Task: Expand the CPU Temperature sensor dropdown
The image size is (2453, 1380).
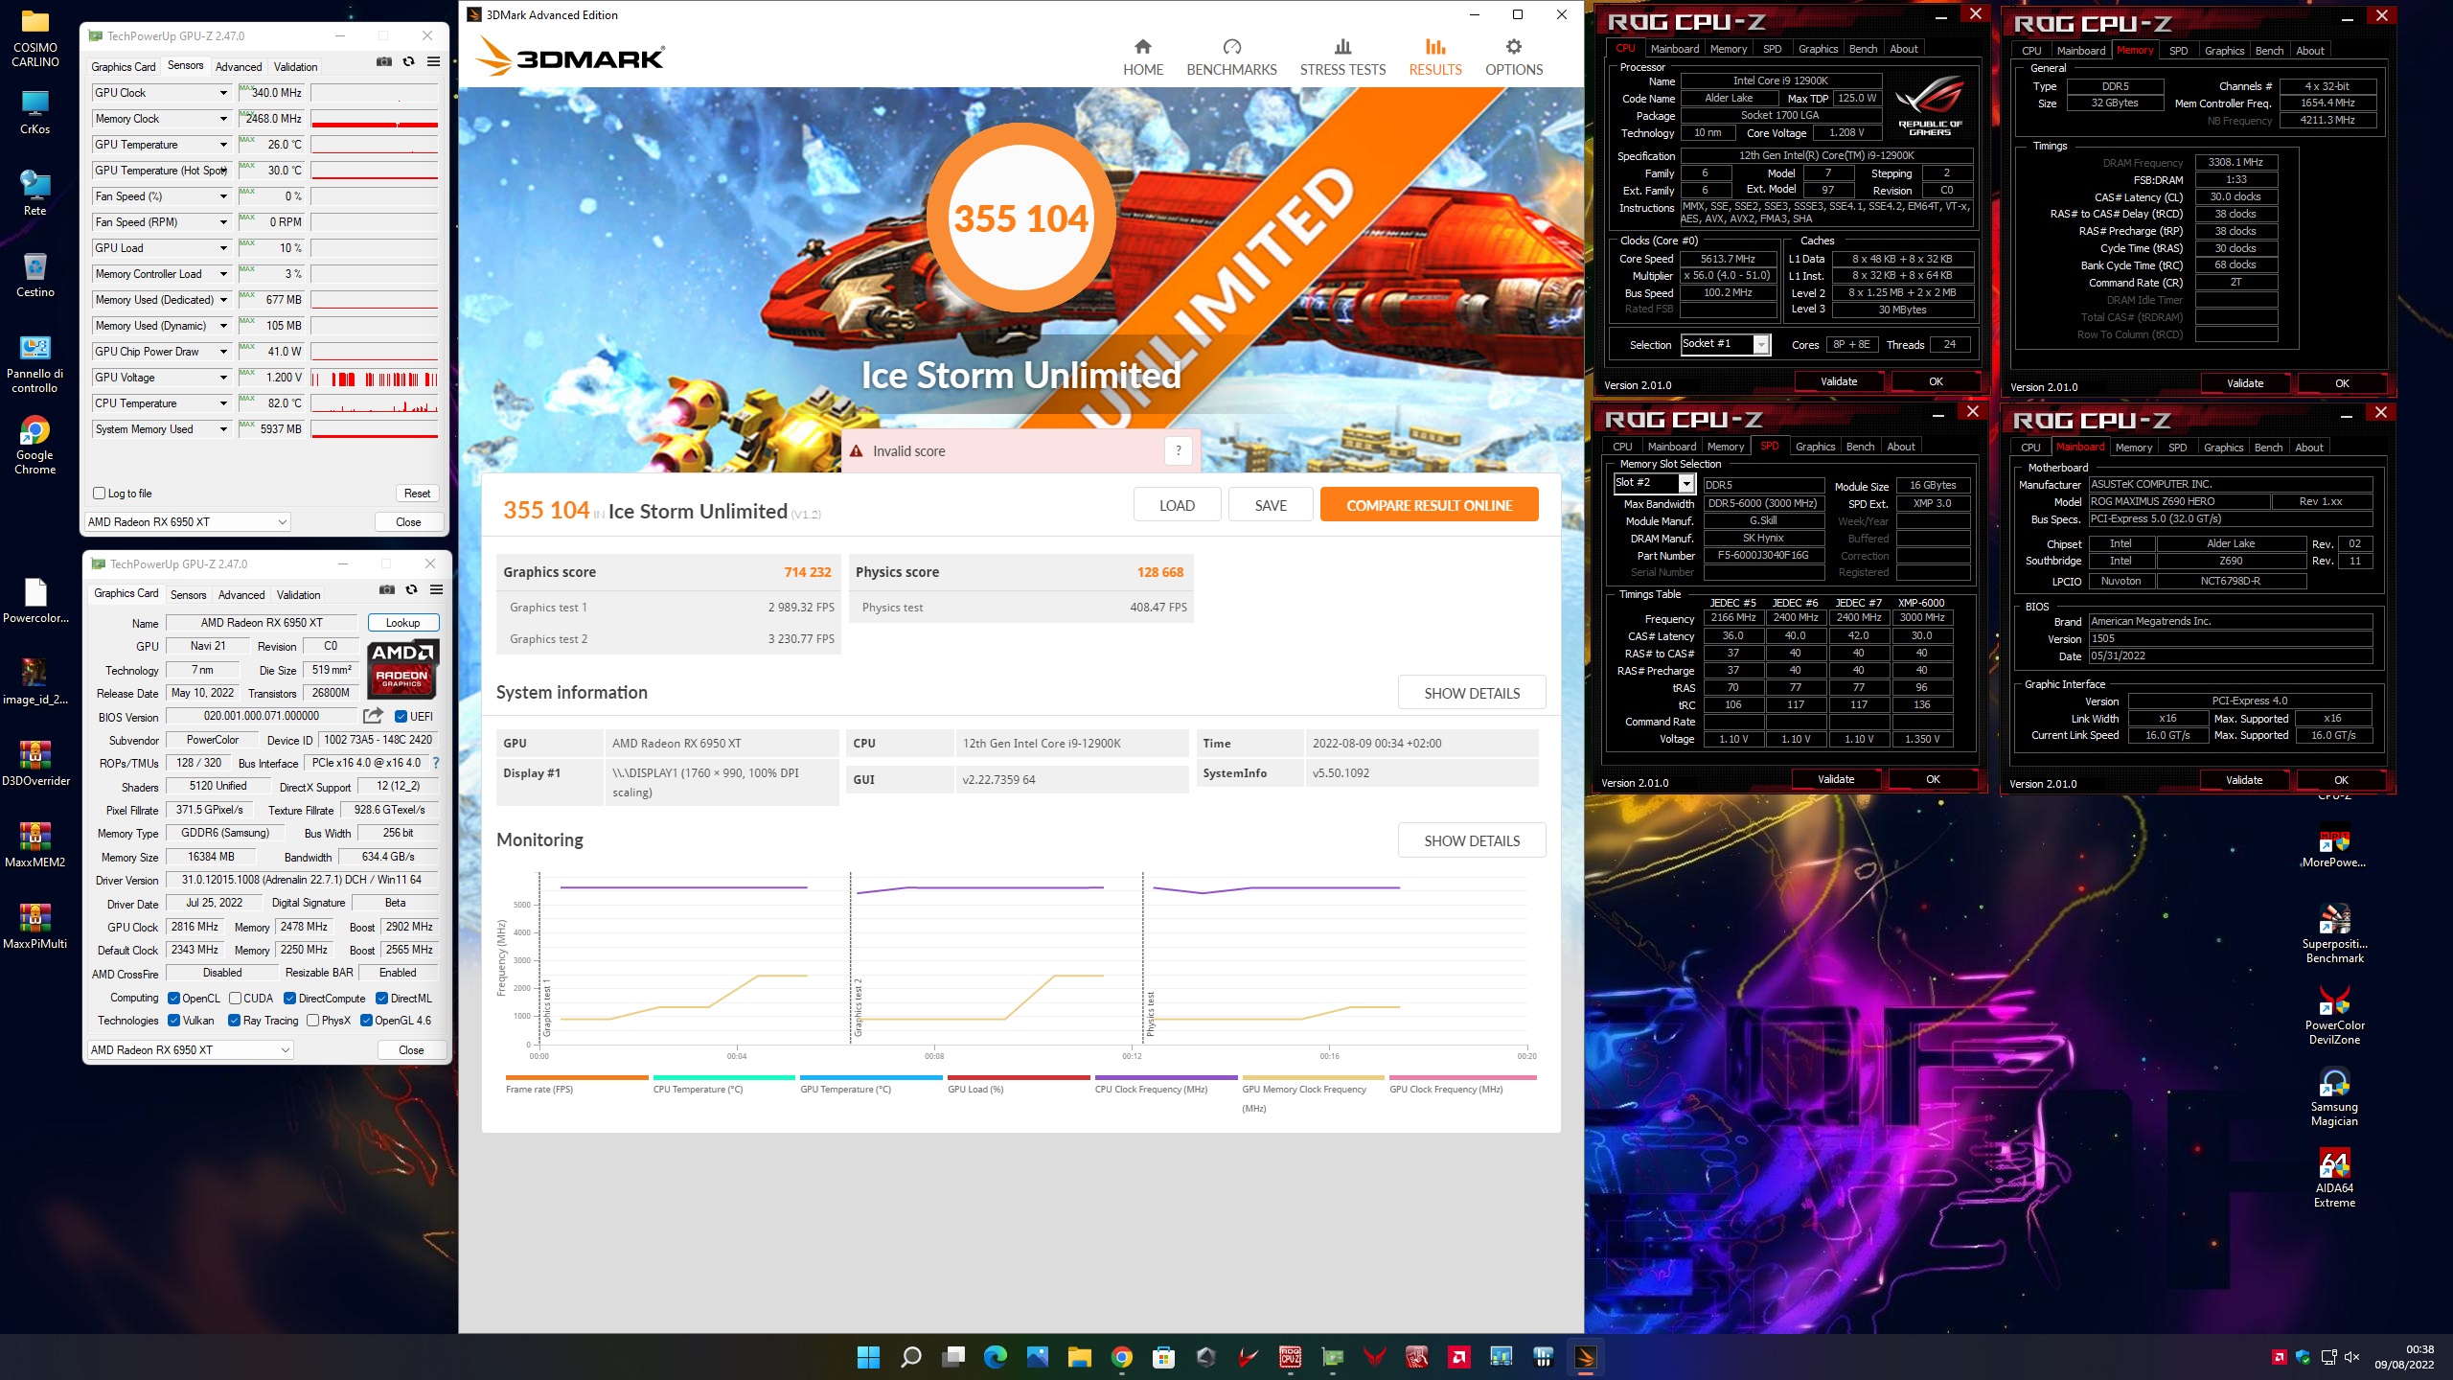Action: pos(223,403)
